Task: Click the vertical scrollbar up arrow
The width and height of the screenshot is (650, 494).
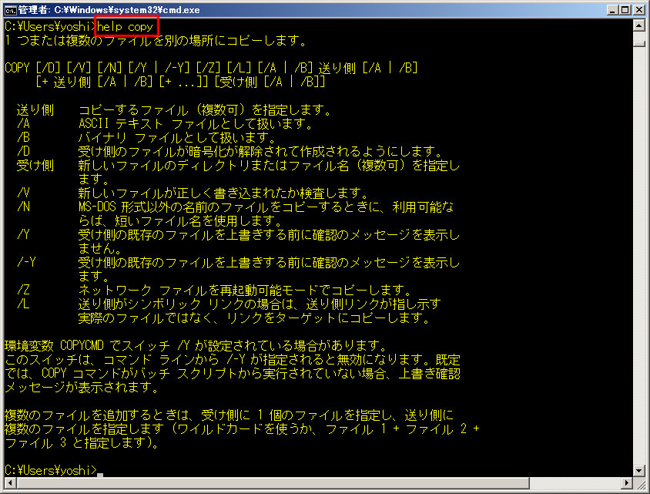Action: click(x=638, y=25)
